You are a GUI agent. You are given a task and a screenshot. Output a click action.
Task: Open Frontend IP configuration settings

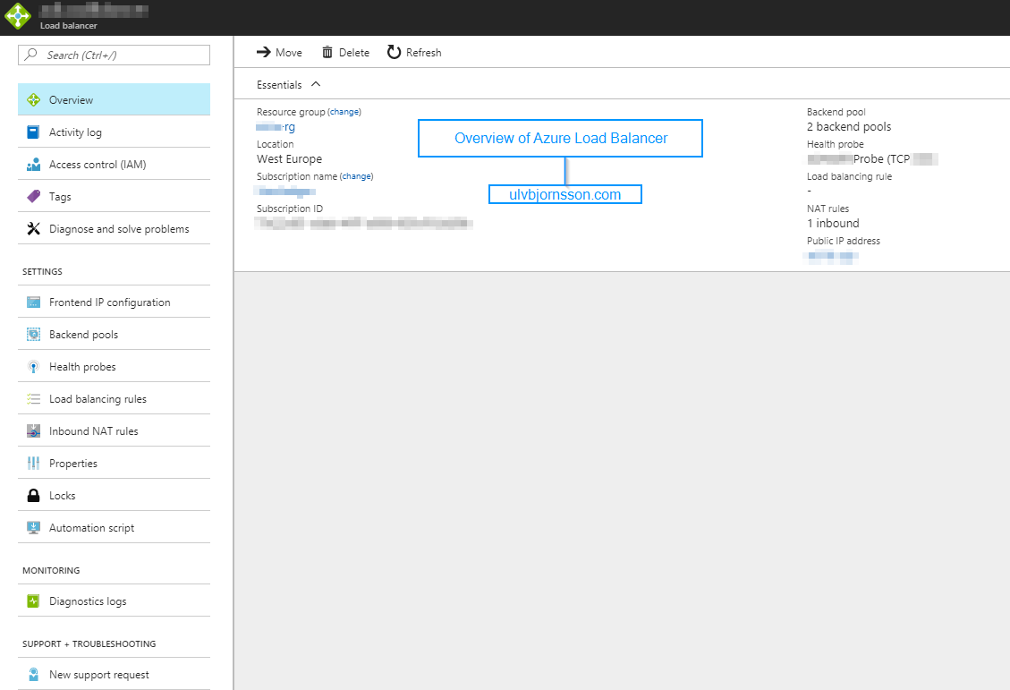(114, 302)
